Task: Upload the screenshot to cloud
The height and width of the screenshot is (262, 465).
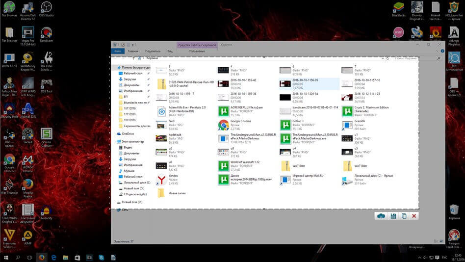Action: coord(381,216)
